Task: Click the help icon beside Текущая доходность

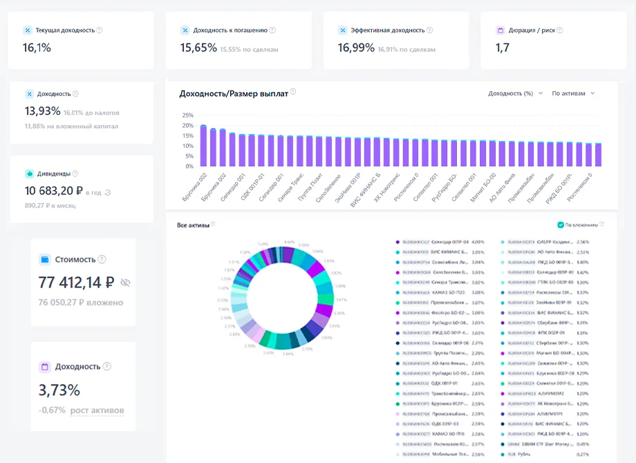Action: coord(100,30)
